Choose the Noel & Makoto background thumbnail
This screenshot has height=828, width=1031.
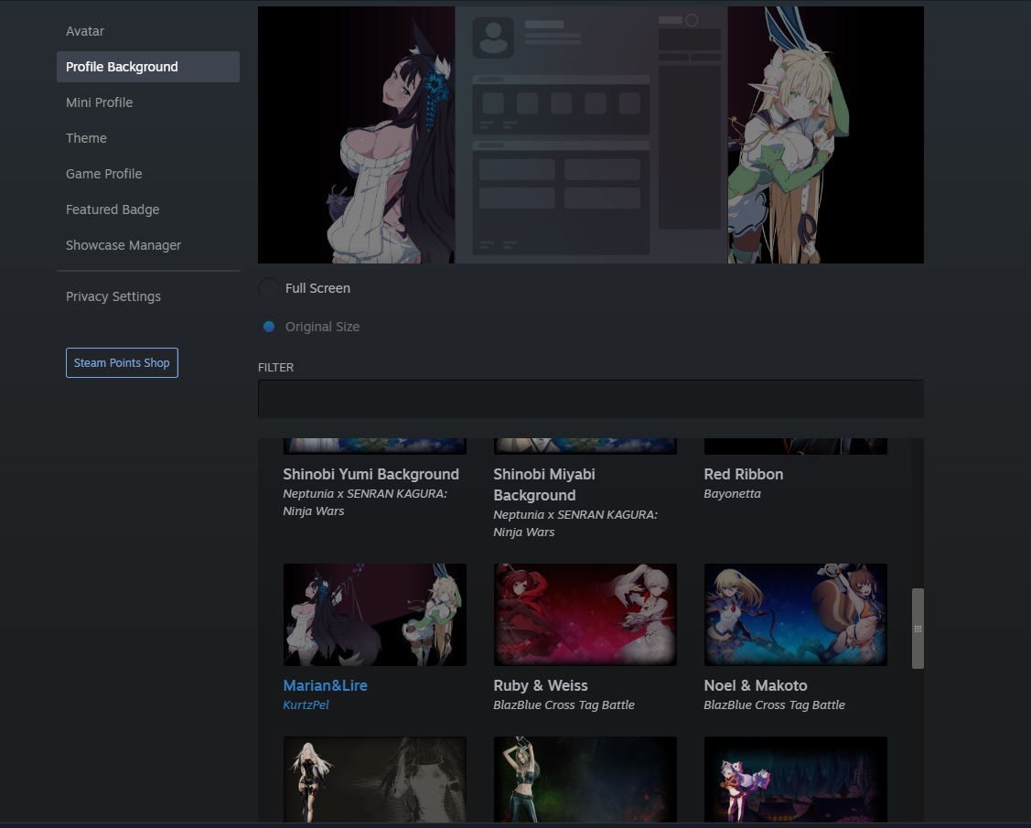pyautogui.click(x=796, y=614)
